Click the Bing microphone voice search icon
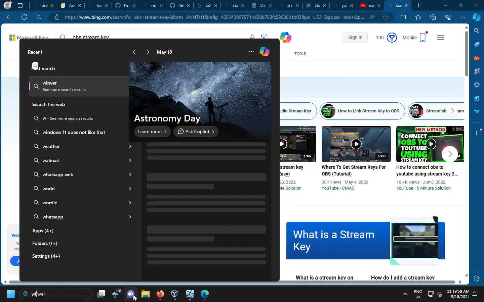484x302 pixels. [252, 37]
